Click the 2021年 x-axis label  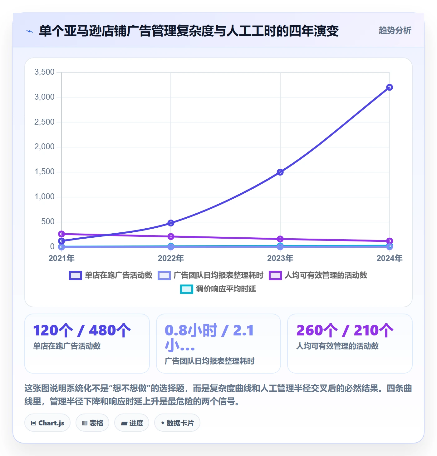coord(61,258)
